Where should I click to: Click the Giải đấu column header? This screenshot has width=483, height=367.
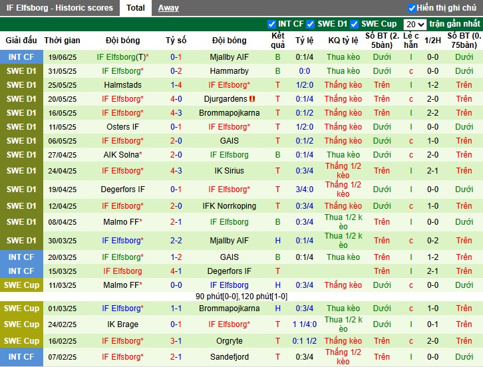[x=21, y=41]
